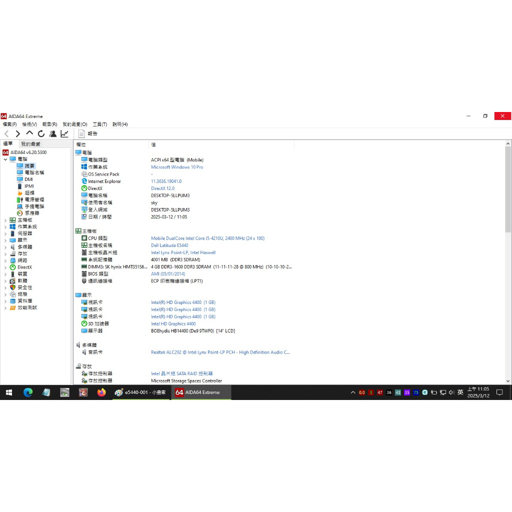The width and height of the screenshot is (512, 512).
Task: Open Firefox from taskbar
Action: pyautogui.click(x=101, y=393)
